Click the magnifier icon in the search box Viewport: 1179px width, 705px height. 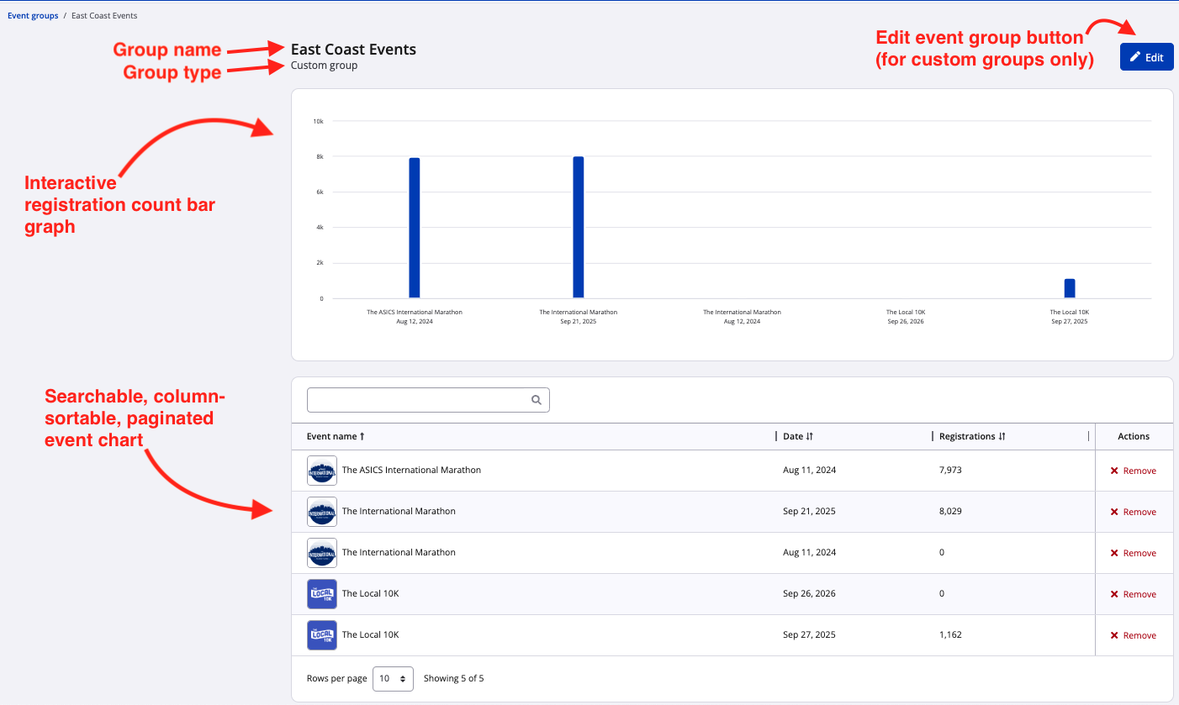(x=536, y=400)
